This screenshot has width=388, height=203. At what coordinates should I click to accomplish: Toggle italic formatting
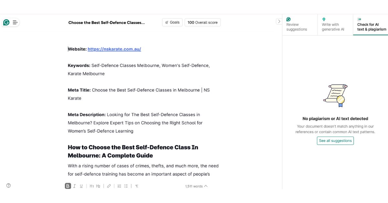(74, 186)
